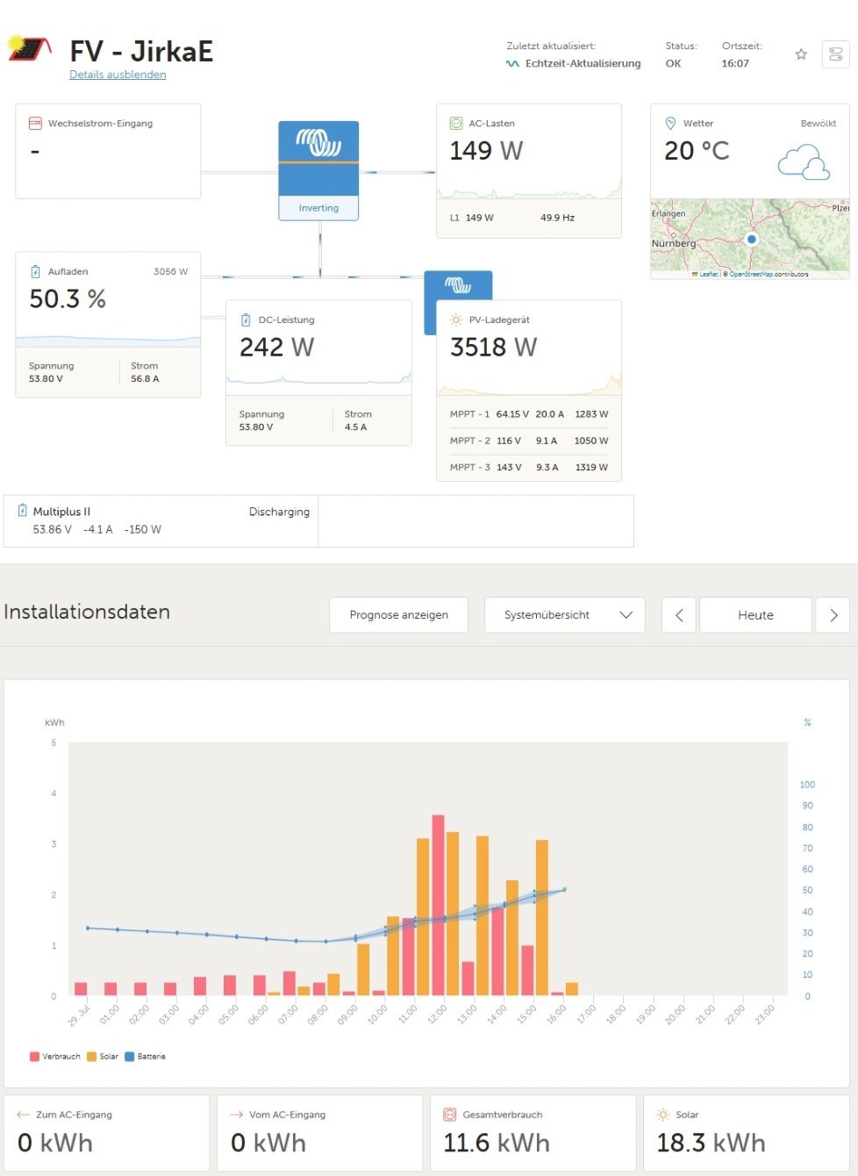Click the Echtzeit-Aktualisierung wave icon

pos(512,64)
